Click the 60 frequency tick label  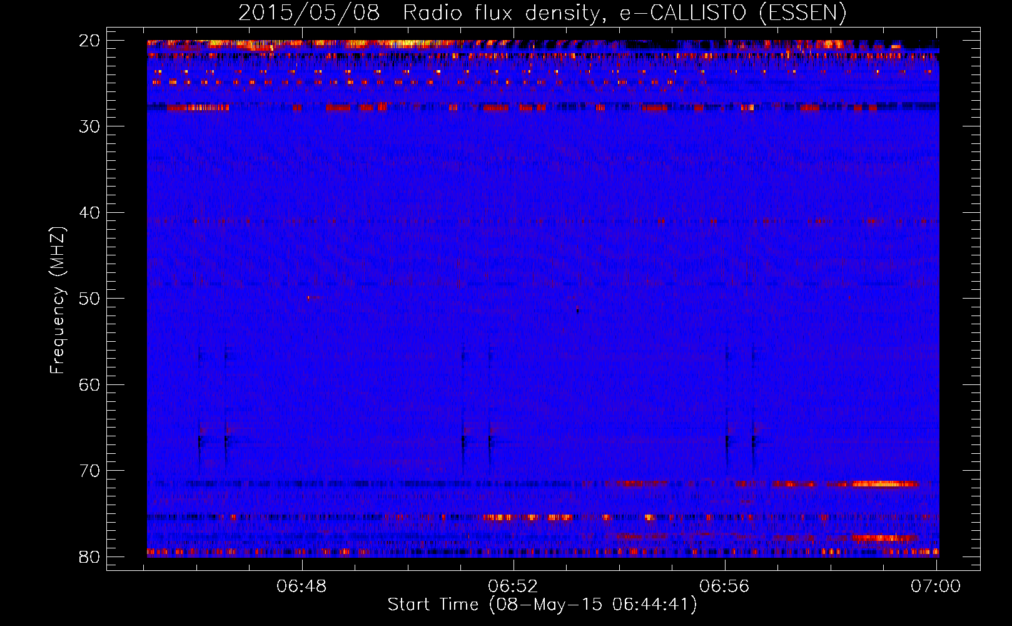(90, 384)
